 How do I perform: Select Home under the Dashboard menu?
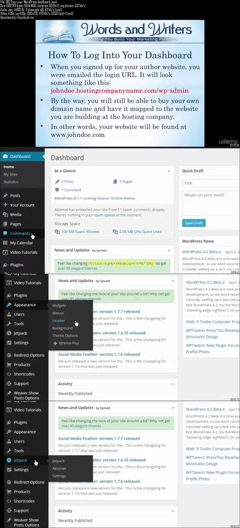9,167
